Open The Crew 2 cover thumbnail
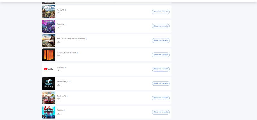This screenshot has height=120, width=257. coord(49,98)
